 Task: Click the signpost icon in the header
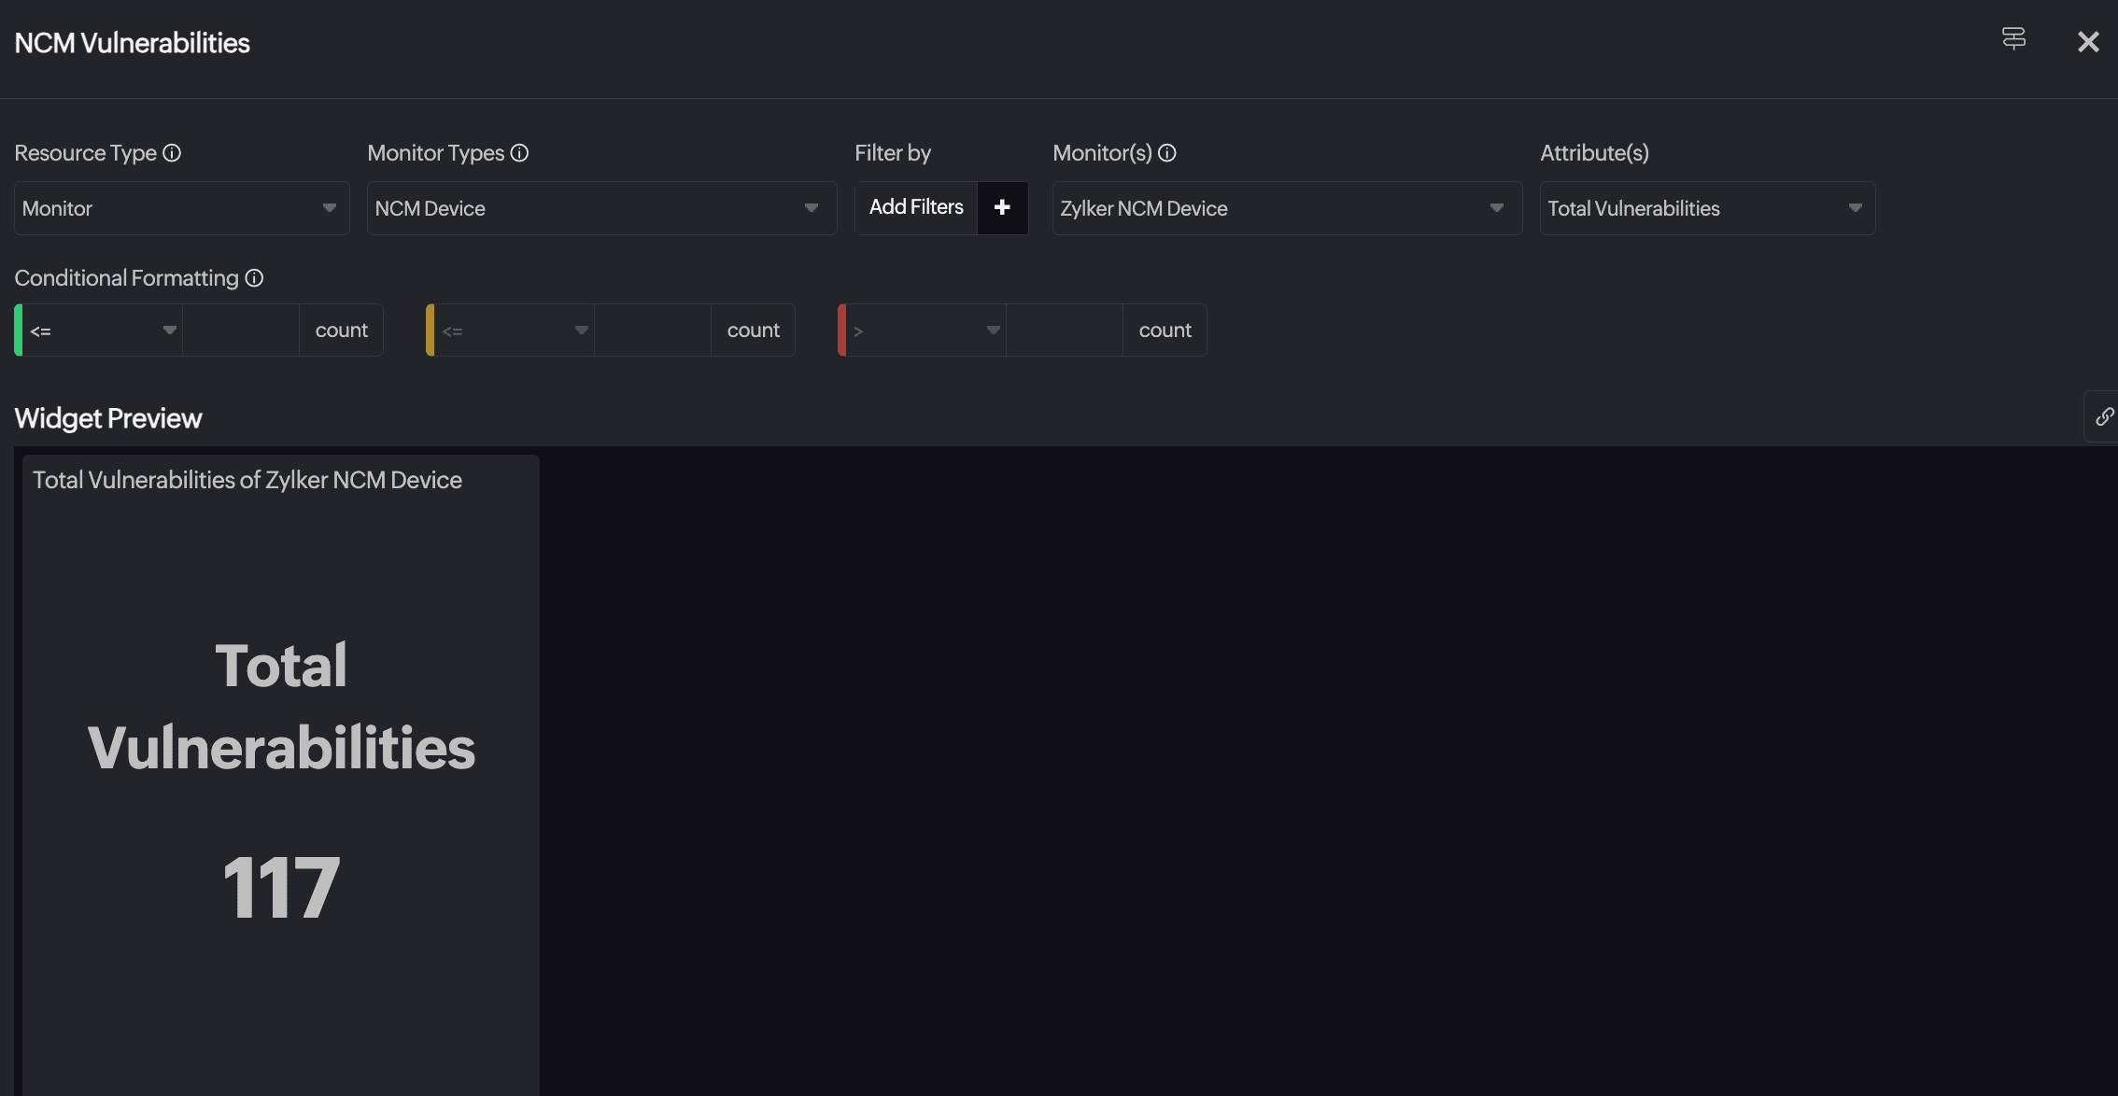[2013, 39]
